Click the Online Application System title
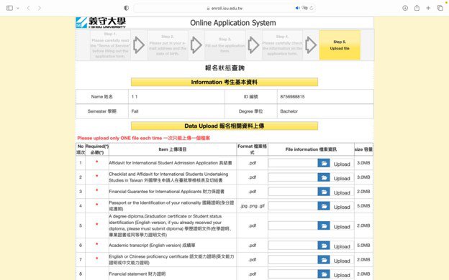This screenshot has height=280, width=449. [233, 23]
